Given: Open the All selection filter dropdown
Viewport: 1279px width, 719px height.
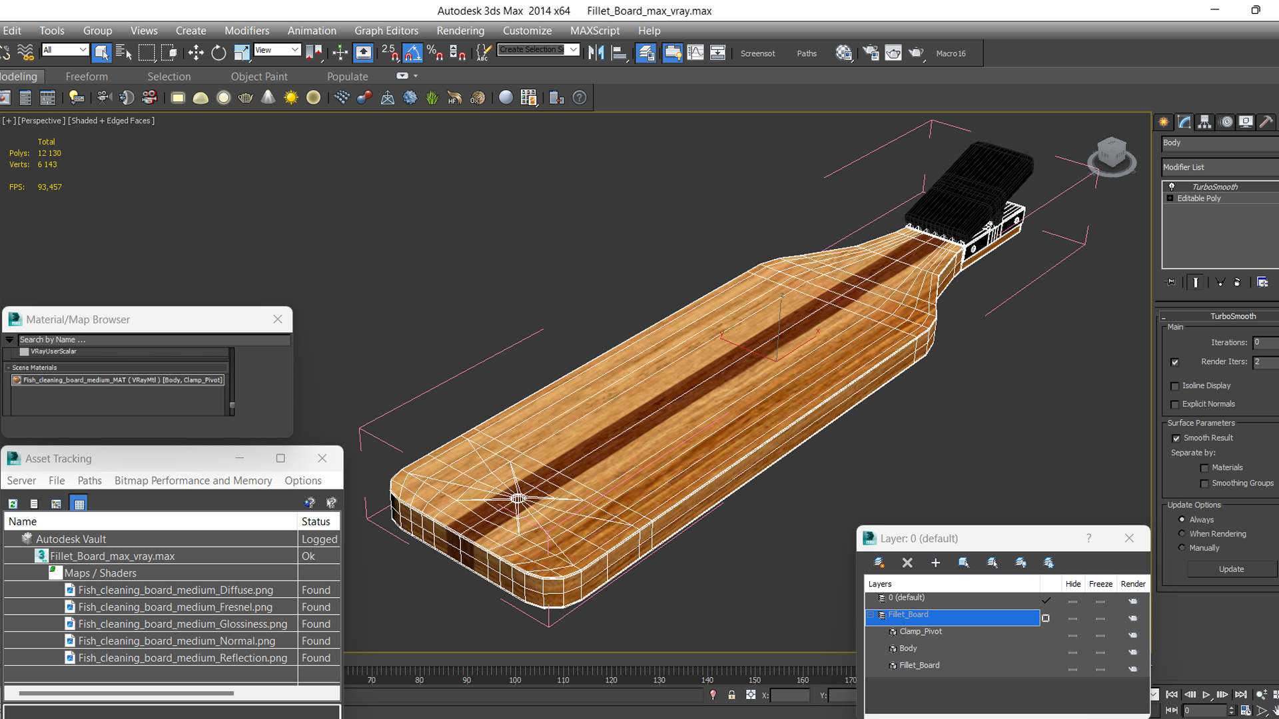Looking at the screenshot, I should (65, 50).
